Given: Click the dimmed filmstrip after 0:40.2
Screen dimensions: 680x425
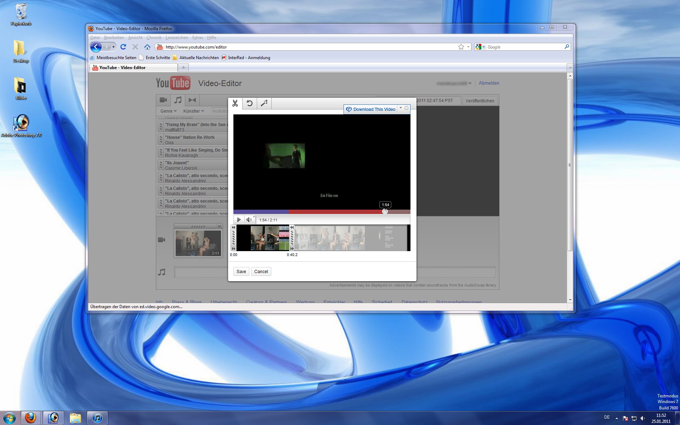Looking at the screenshot, I should pos(351,238).
